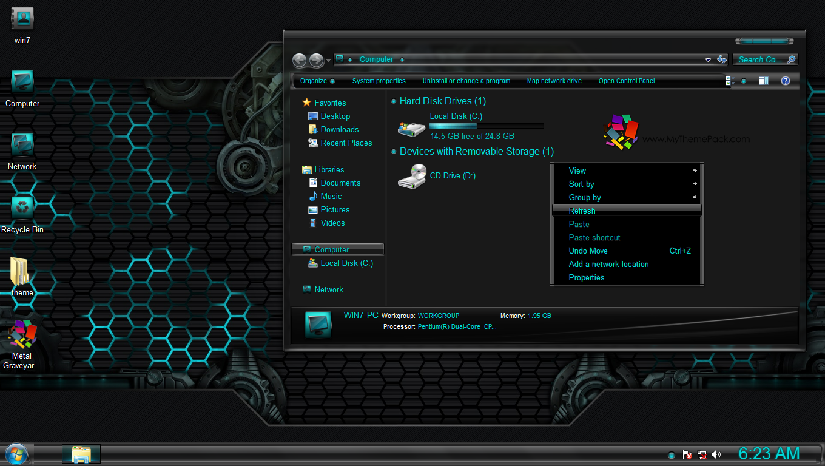Open Pictures library in sidebar

(329, 209)
